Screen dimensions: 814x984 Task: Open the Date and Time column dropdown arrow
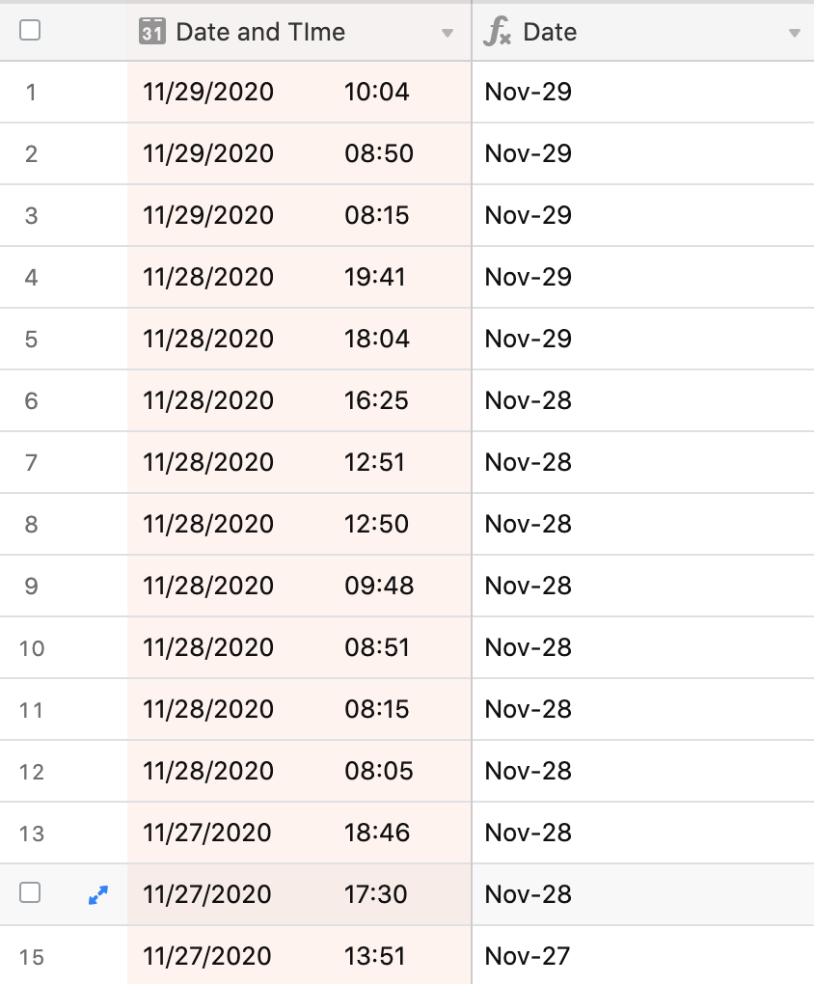point(447,33)
